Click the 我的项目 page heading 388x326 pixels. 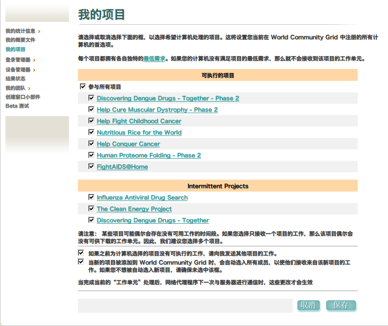102,14
